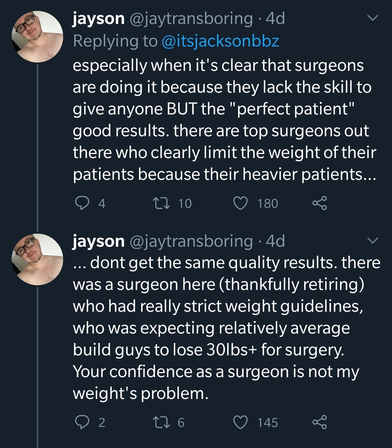Screen dimensions: 392x448
Task: Like the first tweet with 180 likes
Action: tap(240, 203)
